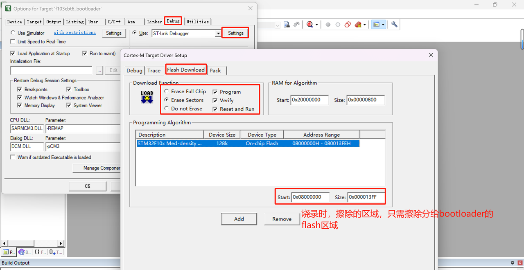Click the enable/disable breakpoint hollow circle icon

point(338,25)
